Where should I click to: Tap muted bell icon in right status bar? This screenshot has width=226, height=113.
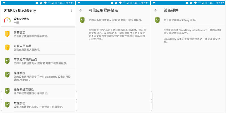tap(191, 3)
